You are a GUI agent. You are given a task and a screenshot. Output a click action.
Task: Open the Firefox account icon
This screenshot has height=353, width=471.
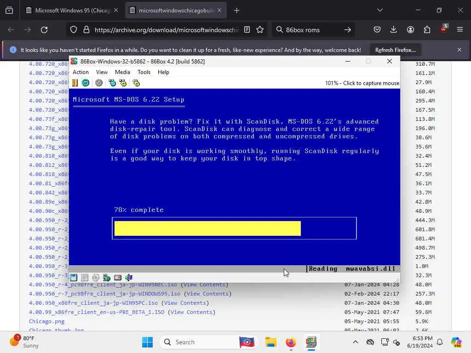click(x=410, y=30)
